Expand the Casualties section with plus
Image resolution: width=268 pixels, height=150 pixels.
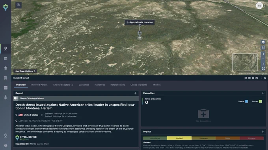(263, 93)
